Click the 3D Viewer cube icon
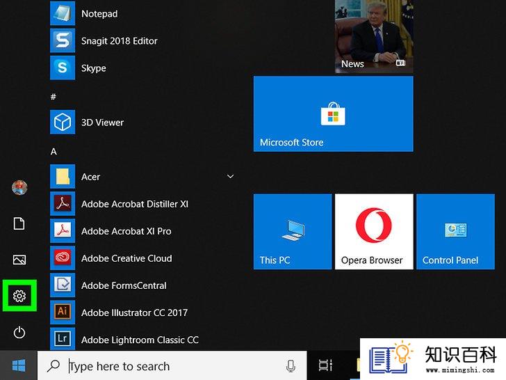 pos(63,122)
